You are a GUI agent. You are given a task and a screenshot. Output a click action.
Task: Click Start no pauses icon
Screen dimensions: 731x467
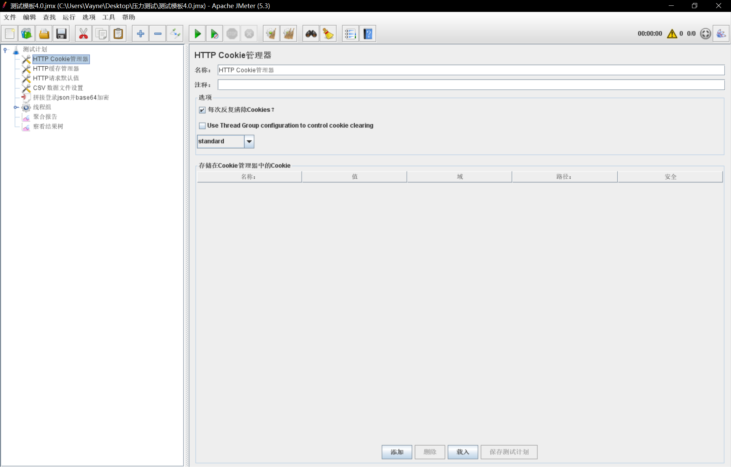(215, 34)
